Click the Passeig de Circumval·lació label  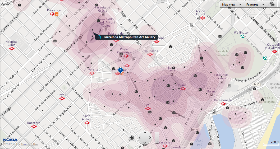click(249, 76)
